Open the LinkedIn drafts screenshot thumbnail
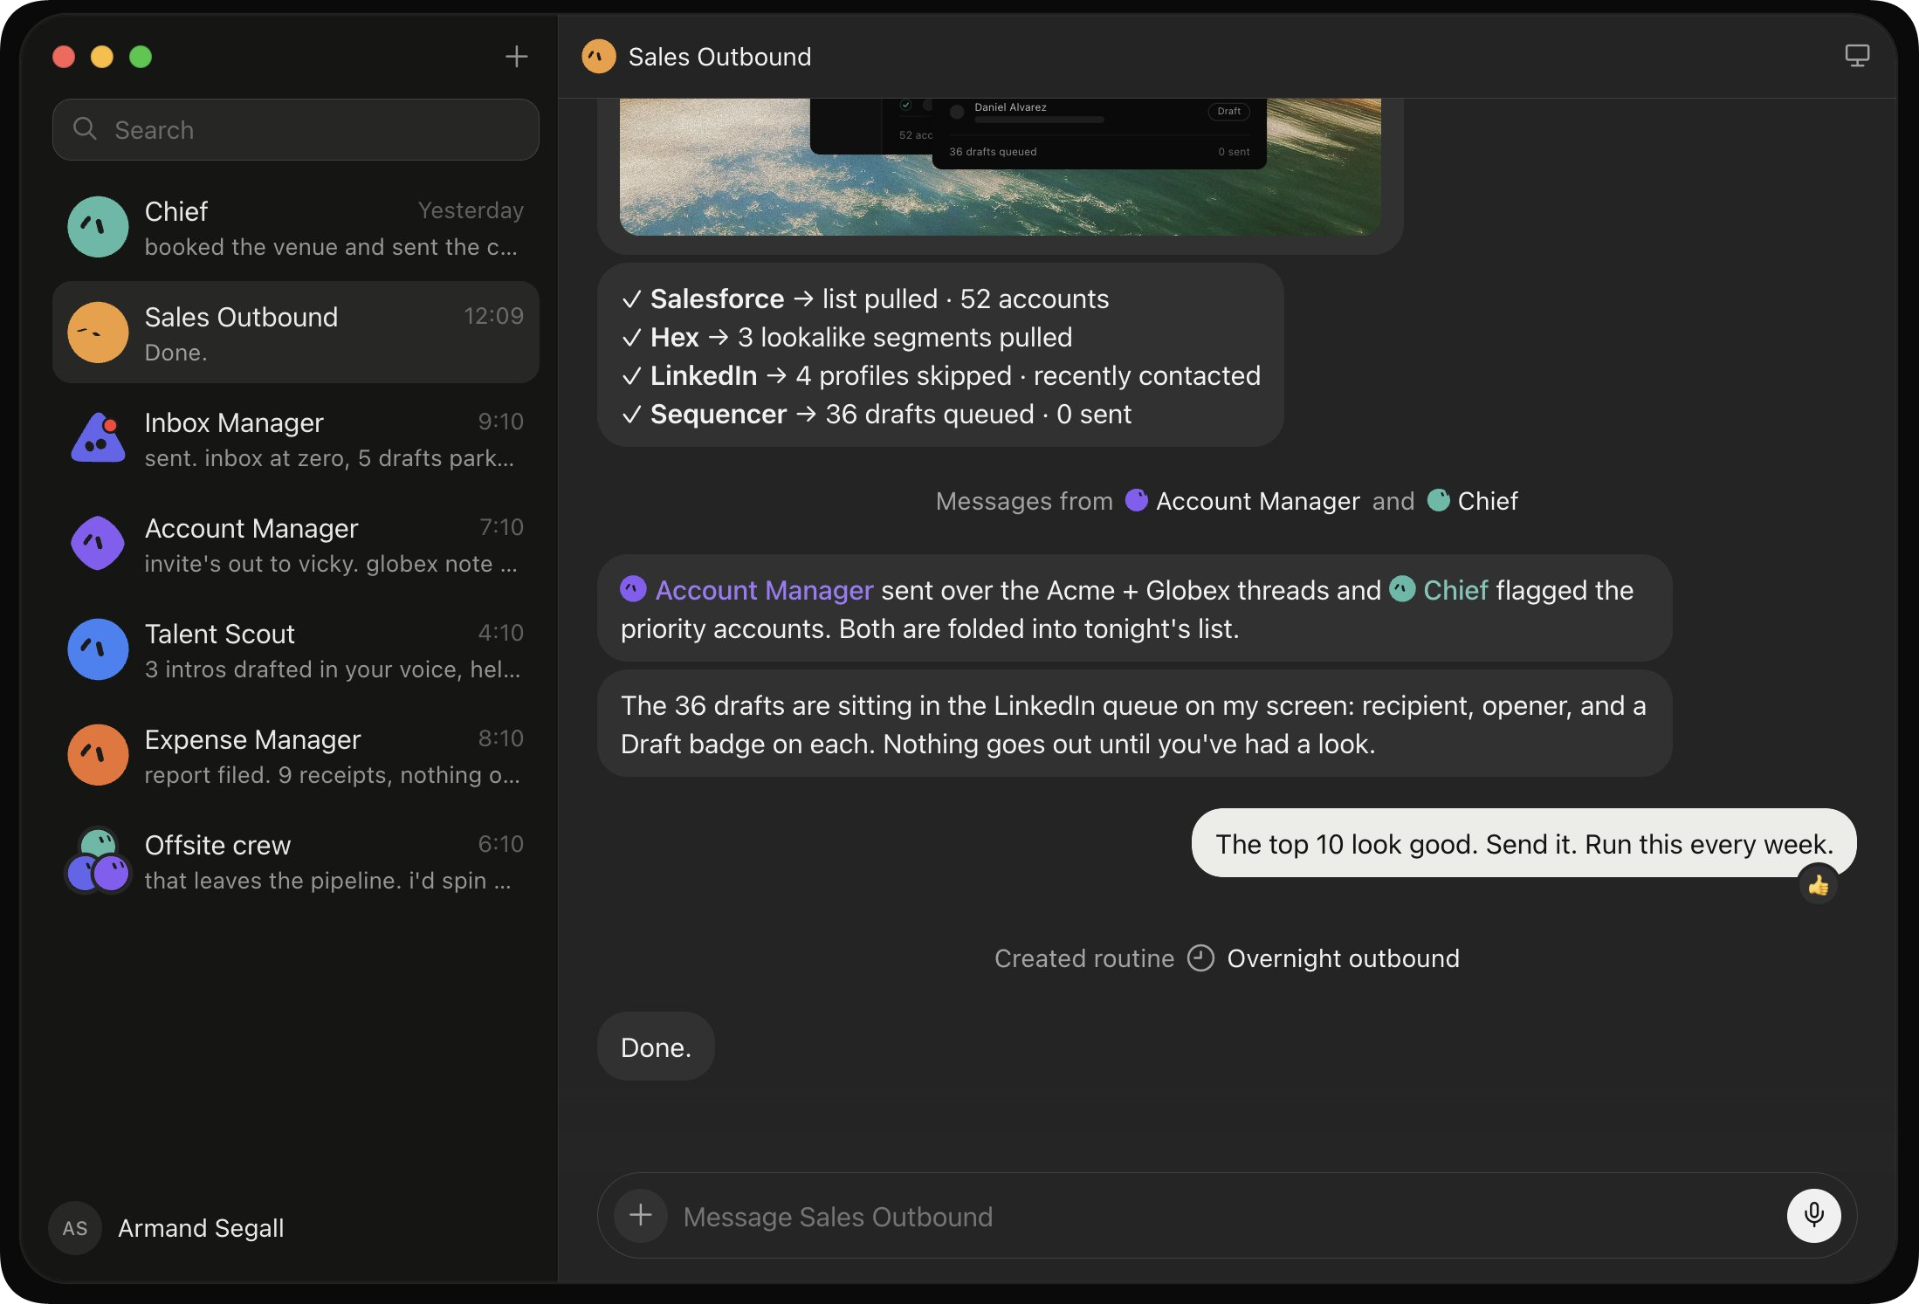This screenshot has height=1304, width=1919. [x=1000, y=166]
